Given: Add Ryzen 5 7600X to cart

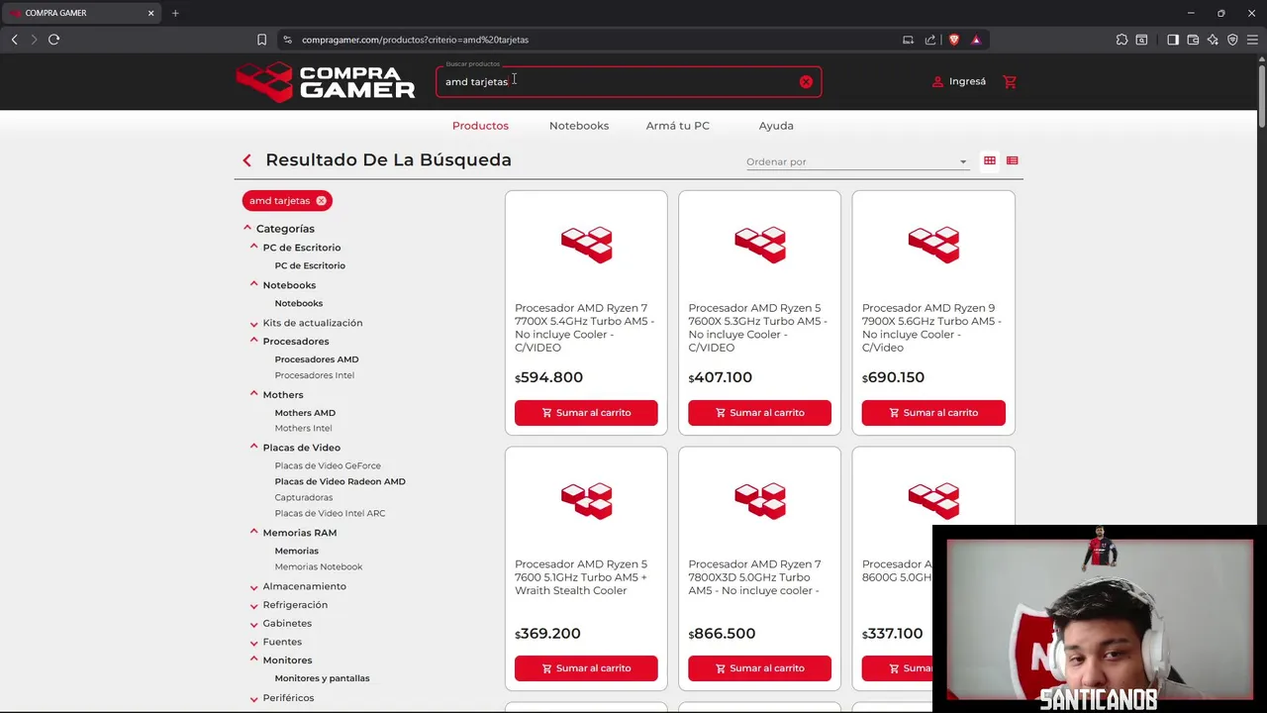Looking at the screenshot, I should pos(759,413).
